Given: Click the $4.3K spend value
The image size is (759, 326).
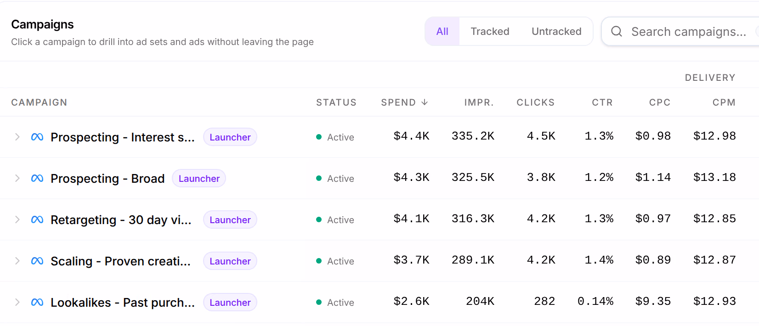Looking at the screenshot, I should coord(411,177).
